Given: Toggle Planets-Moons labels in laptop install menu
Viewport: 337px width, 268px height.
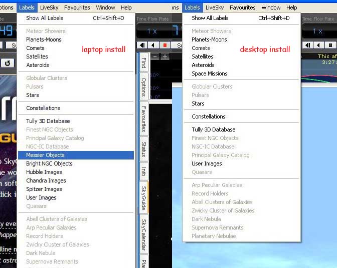Looking at the screenshot, I should (x=76, y=39).
